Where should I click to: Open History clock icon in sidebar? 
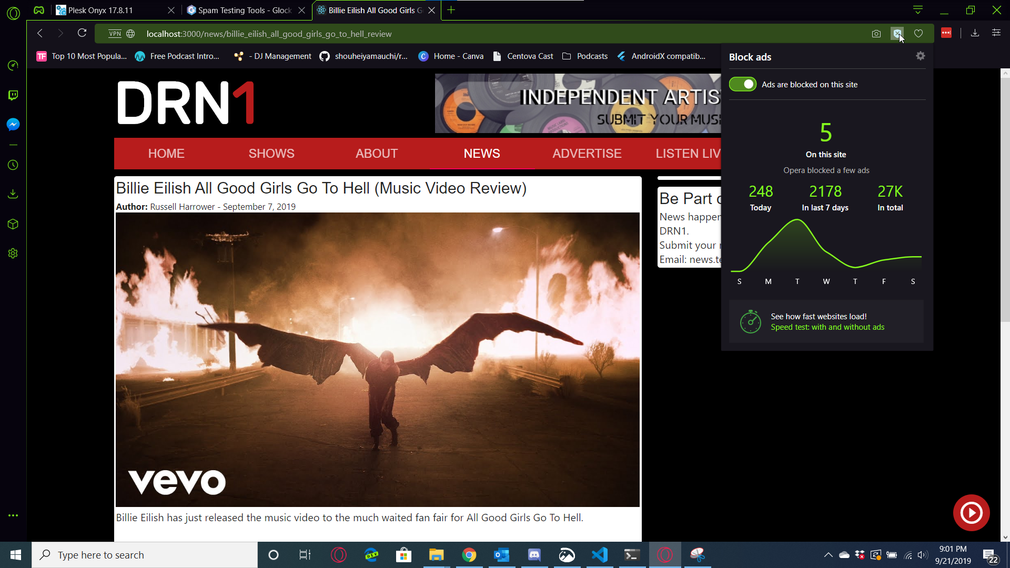13,165
